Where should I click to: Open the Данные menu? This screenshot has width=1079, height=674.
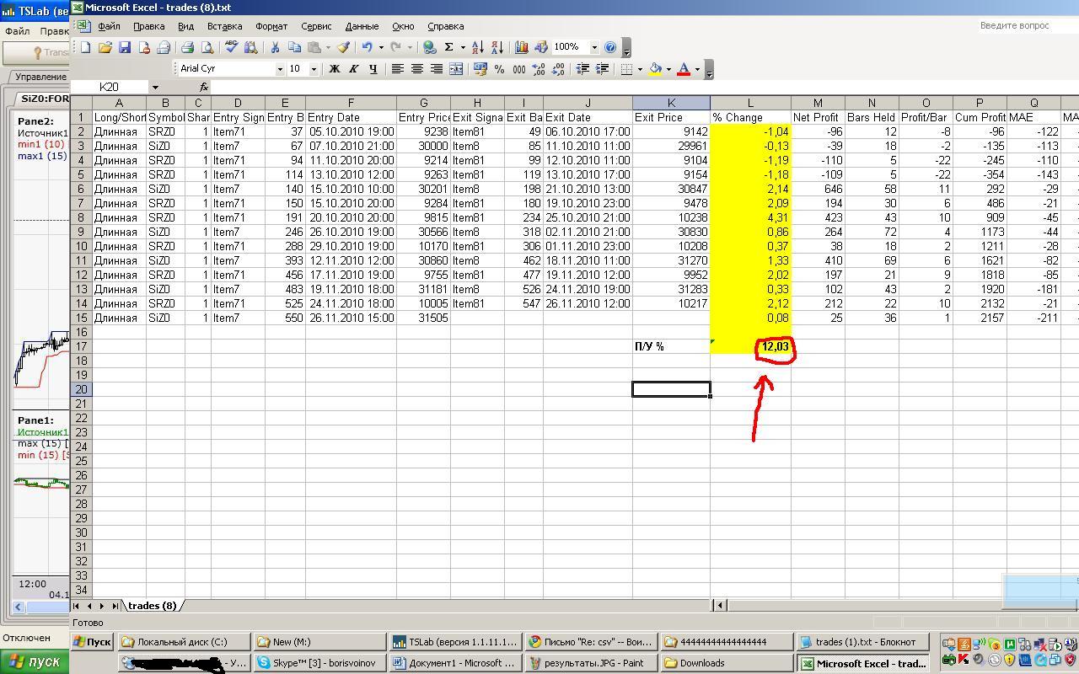click(362, 26)
